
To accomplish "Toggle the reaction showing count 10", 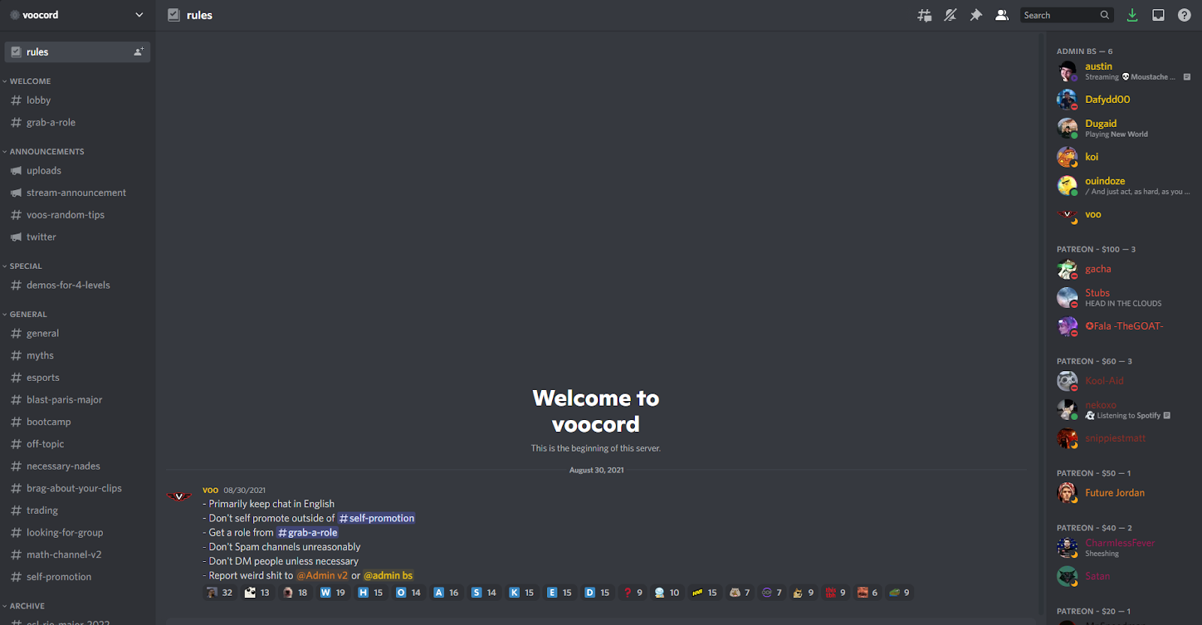I will coord(666,593).
